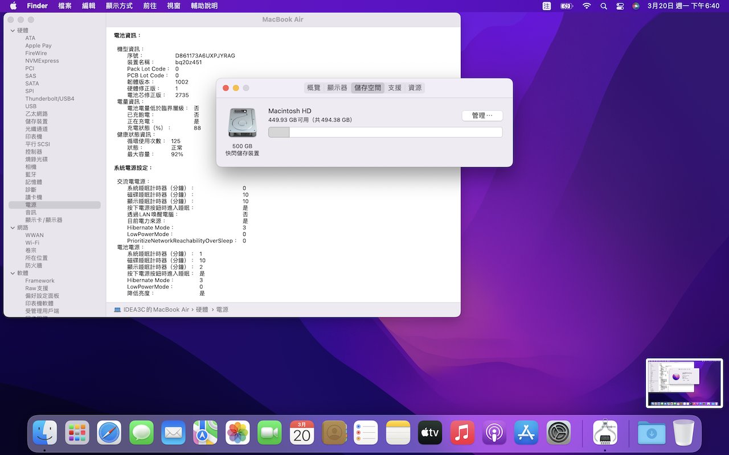Open Podcasts in the Dock

(x=494, y=433)
